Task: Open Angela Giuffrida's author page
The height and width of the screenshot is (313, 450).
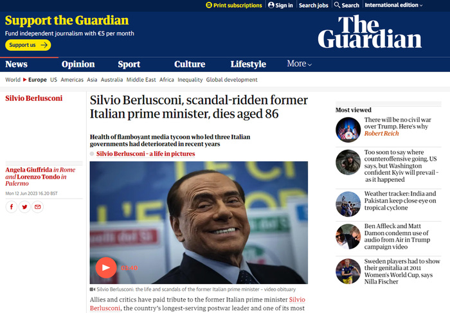Action: point(29,170)
